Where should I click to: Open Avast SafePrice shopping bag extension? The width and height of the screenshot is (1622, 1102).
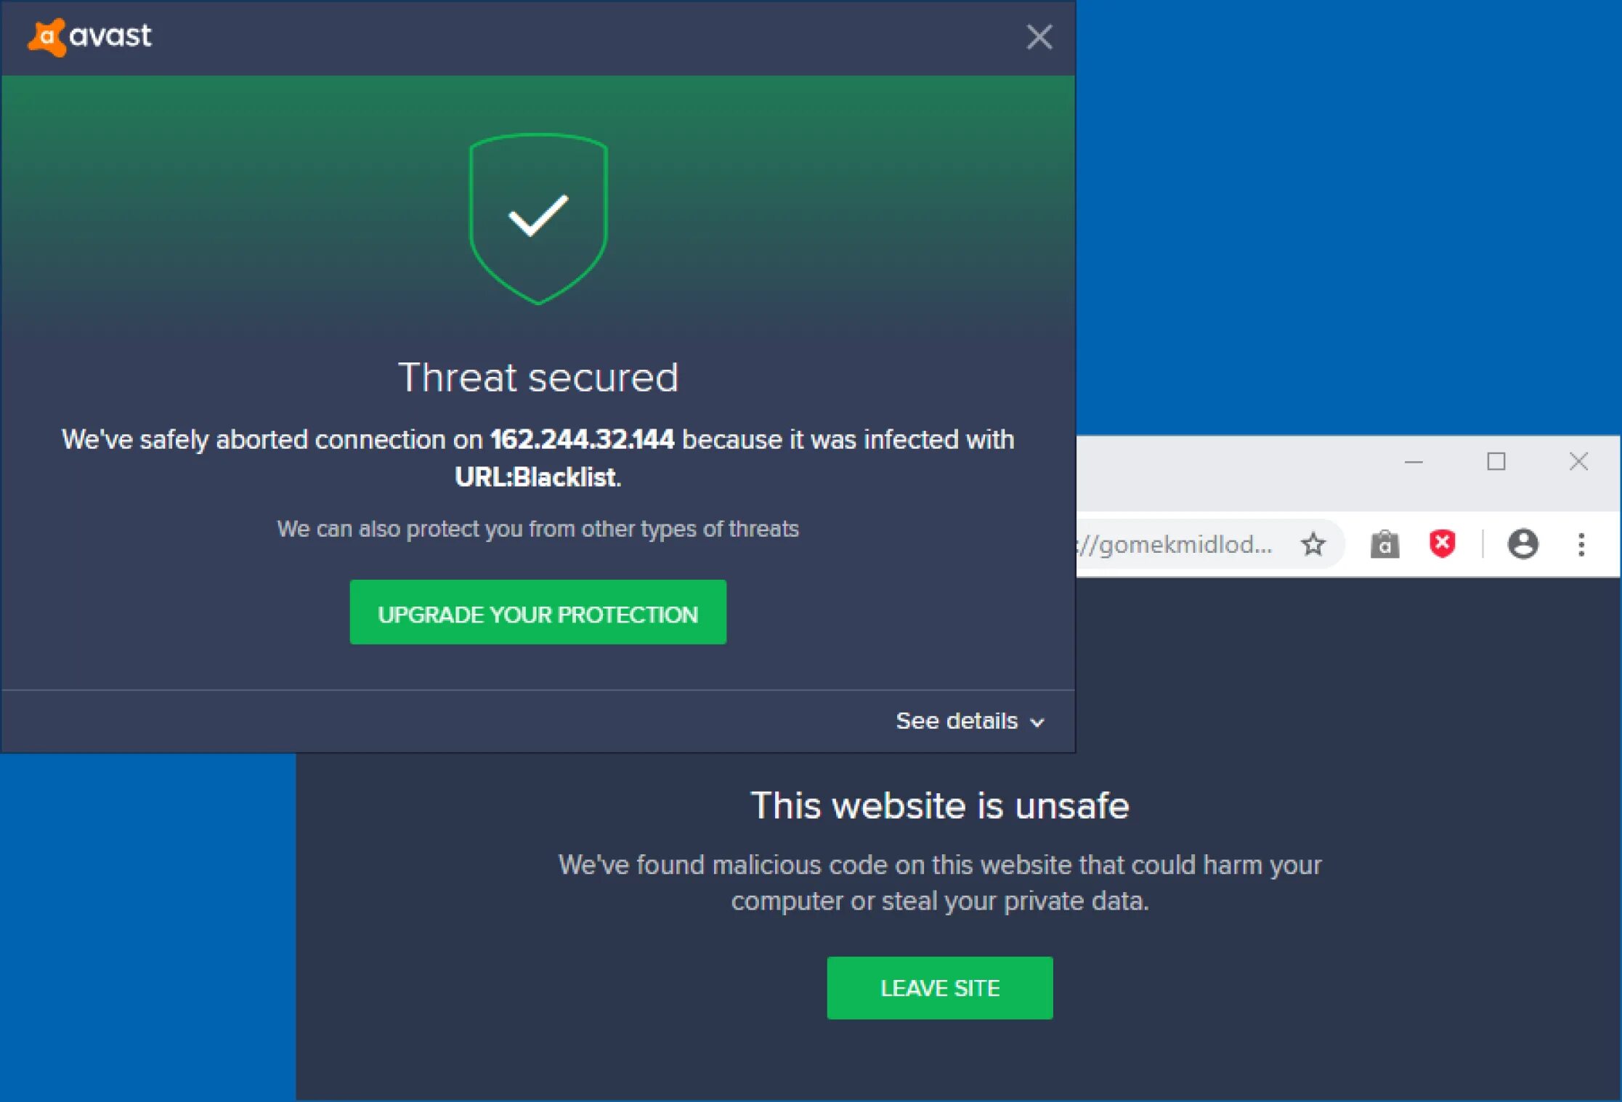[x=1384, y=544]
